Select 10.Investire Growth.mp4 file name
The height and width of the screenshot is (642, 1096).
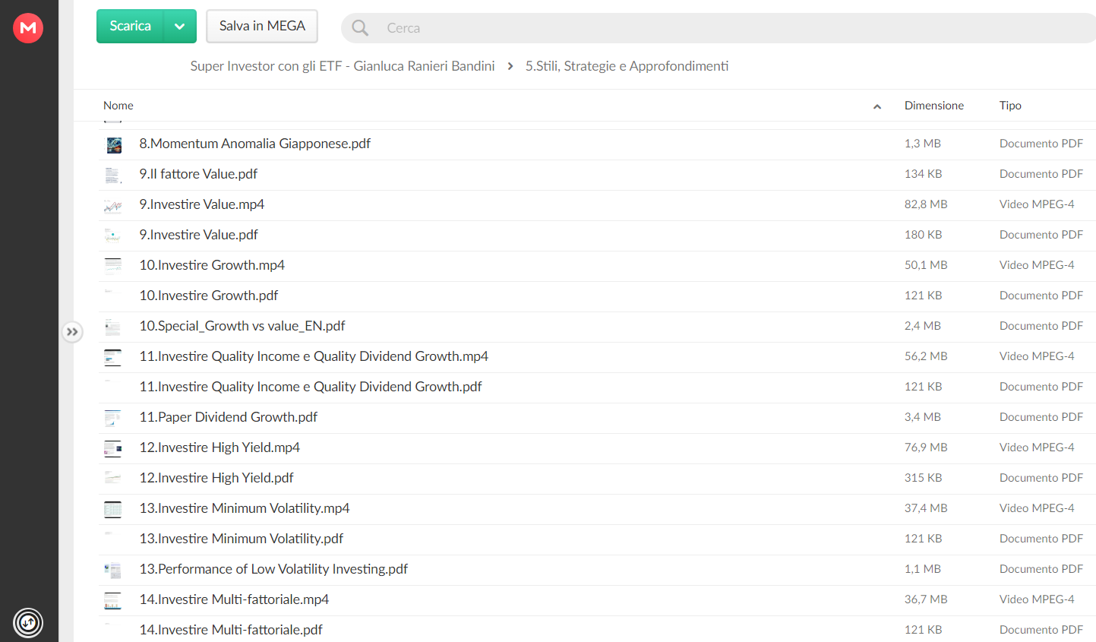point(212,265)
